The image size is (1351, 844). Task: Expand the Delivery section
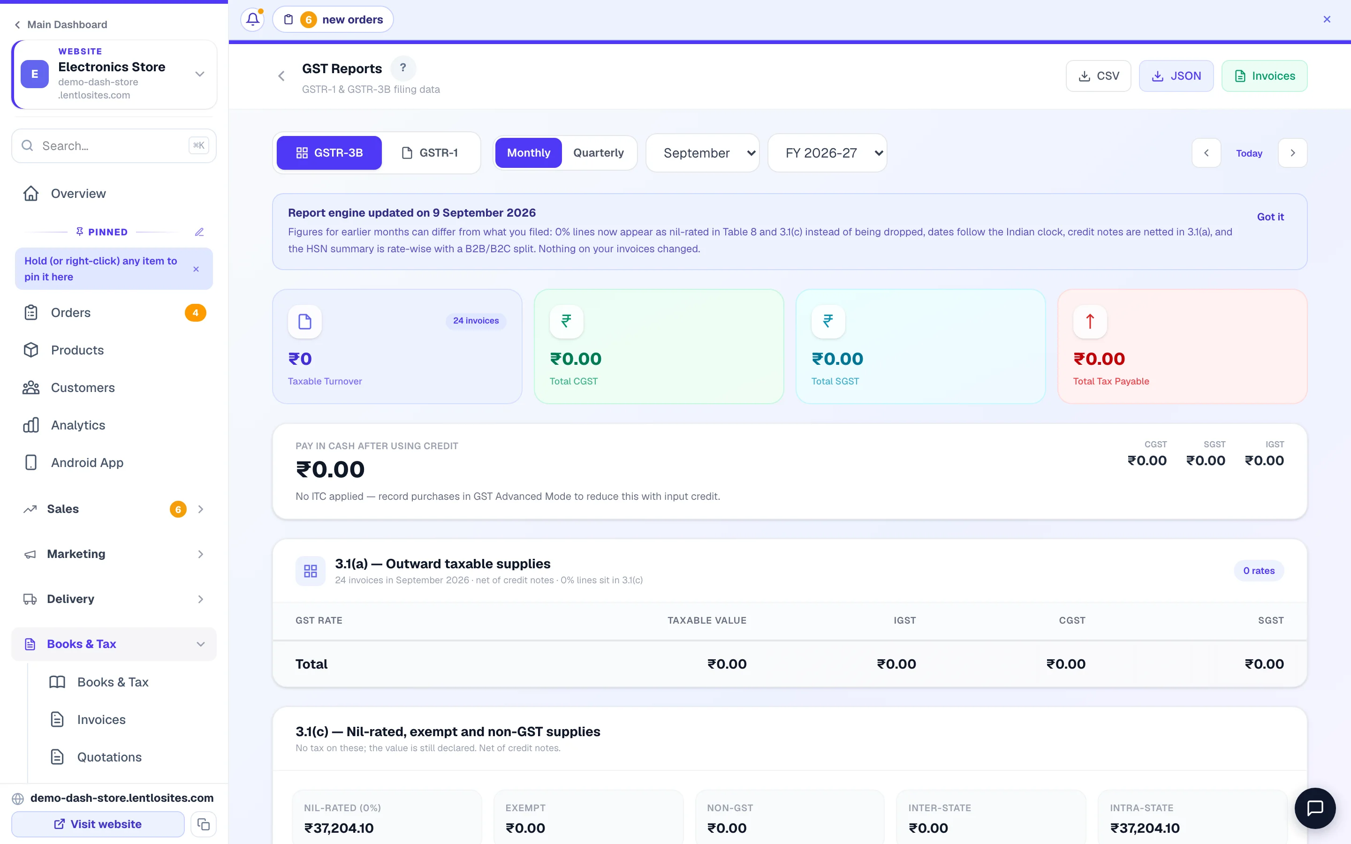(114, 599)
